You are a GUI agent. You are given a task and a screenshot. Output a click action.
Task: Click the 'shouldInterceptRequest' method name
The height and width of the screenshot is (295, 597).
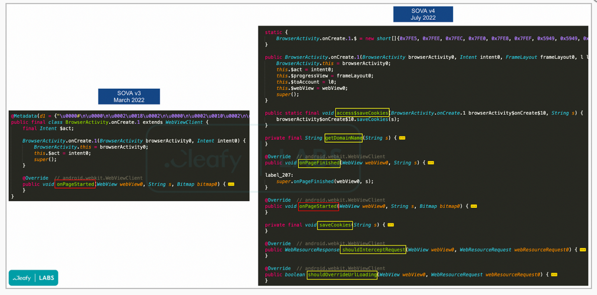pos(373,250)
